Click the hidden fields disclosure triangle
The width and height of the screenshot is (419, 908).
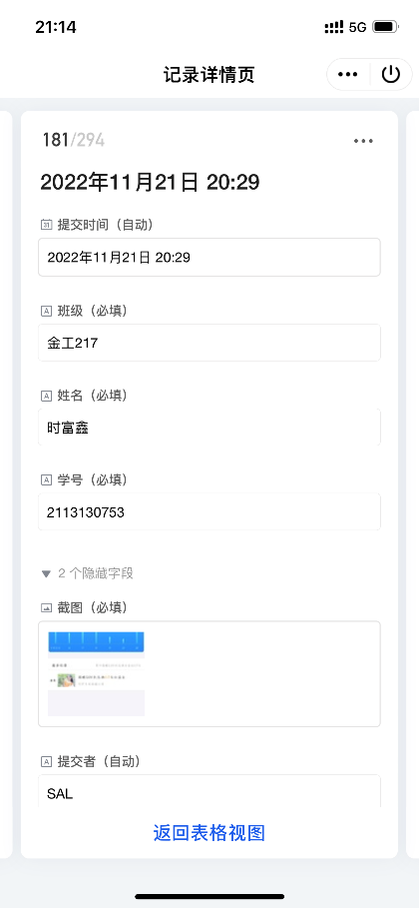click(46, 574)
